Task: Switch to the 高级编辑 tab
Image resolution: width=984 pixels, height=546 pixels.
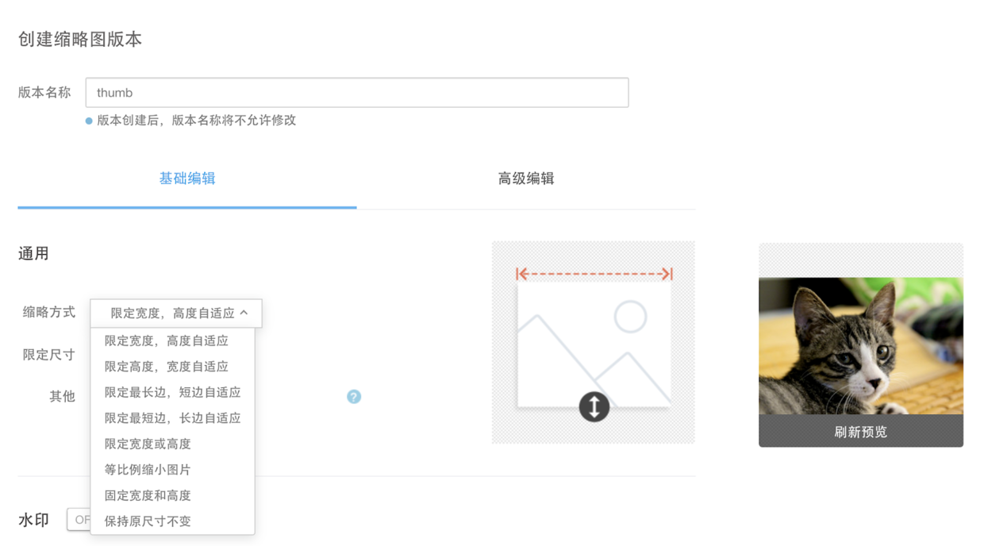Action: [526, 179]
